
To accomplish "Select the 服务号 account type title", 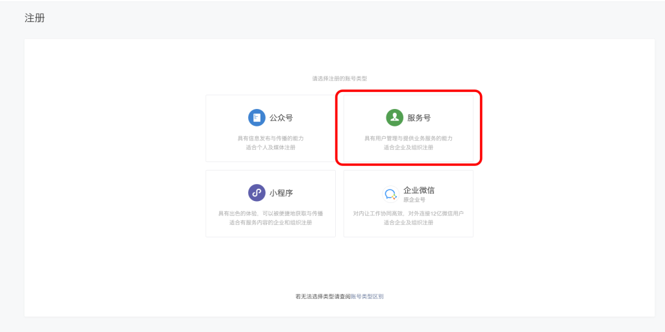I will tap(419, 118).
